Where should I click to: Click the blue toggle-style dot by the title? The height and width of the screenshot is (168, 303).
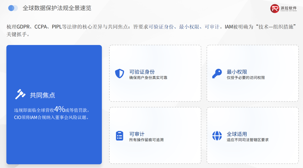pos(13,8)
